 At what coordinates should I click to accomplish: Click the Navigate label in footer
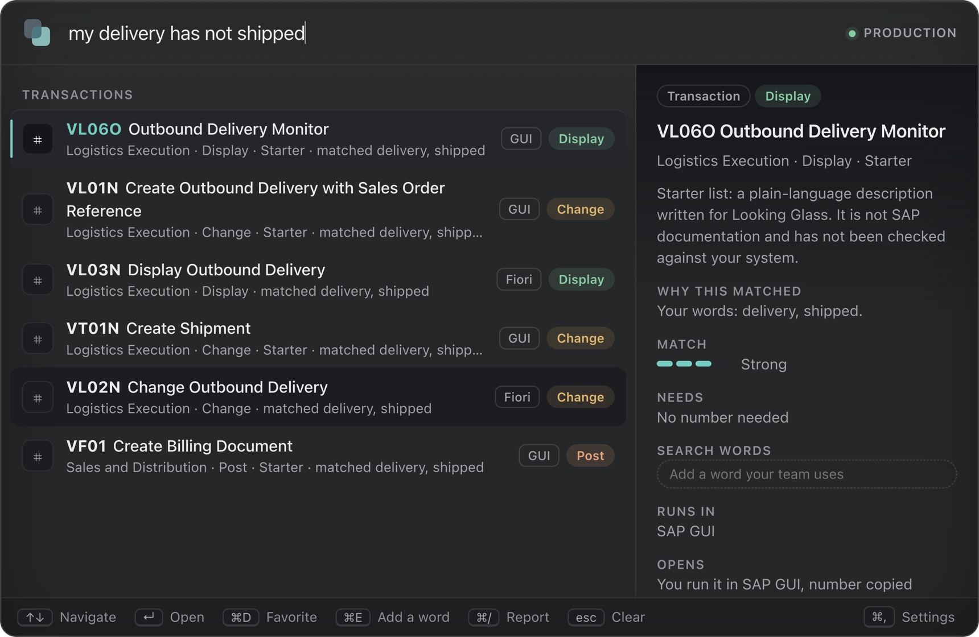[88, 617]
